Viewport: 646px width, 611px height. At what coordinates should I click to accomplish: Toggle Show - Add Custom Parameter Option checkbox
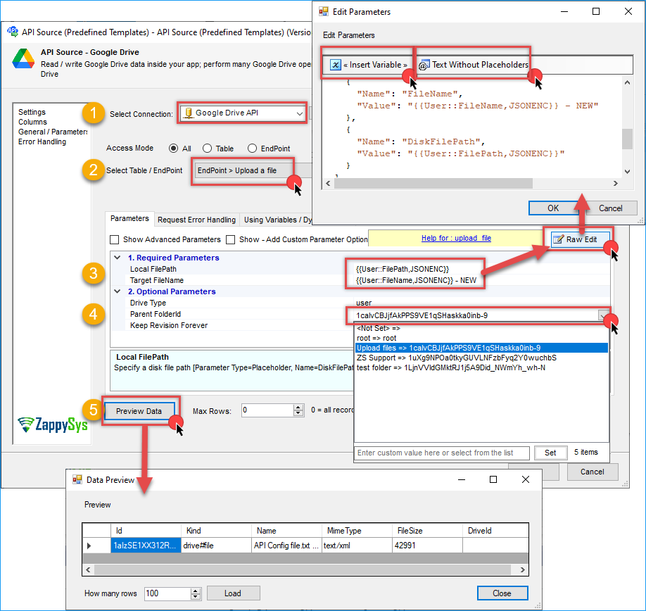231,239
